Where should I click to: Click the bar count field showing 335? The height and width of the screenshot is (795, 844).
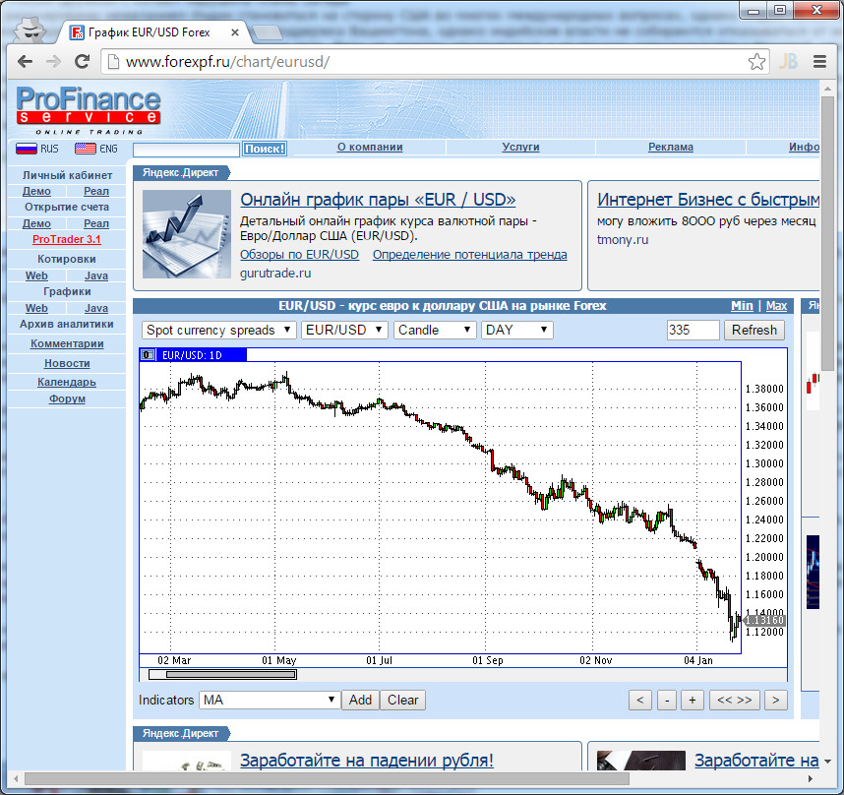coord(693,331)
